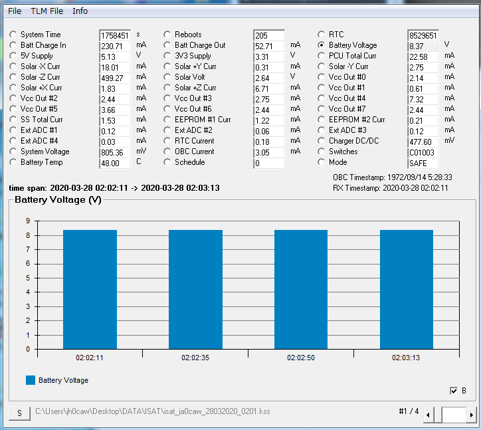Viewport: 481px width, 430px height.
Task: Click the left arrow of the frame scrollbar
Action: [x=429, y=415]
